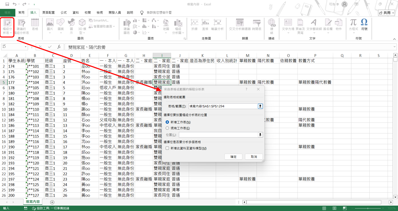Viewport: 398px width, 211px height.
Task: Click the range selector icon beside 位置
Action: (x=260, y=135)
